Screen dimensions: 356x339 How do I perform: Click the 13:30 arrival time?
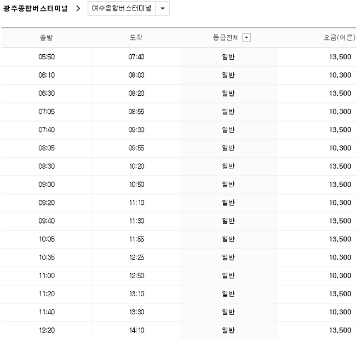point(137,312)
